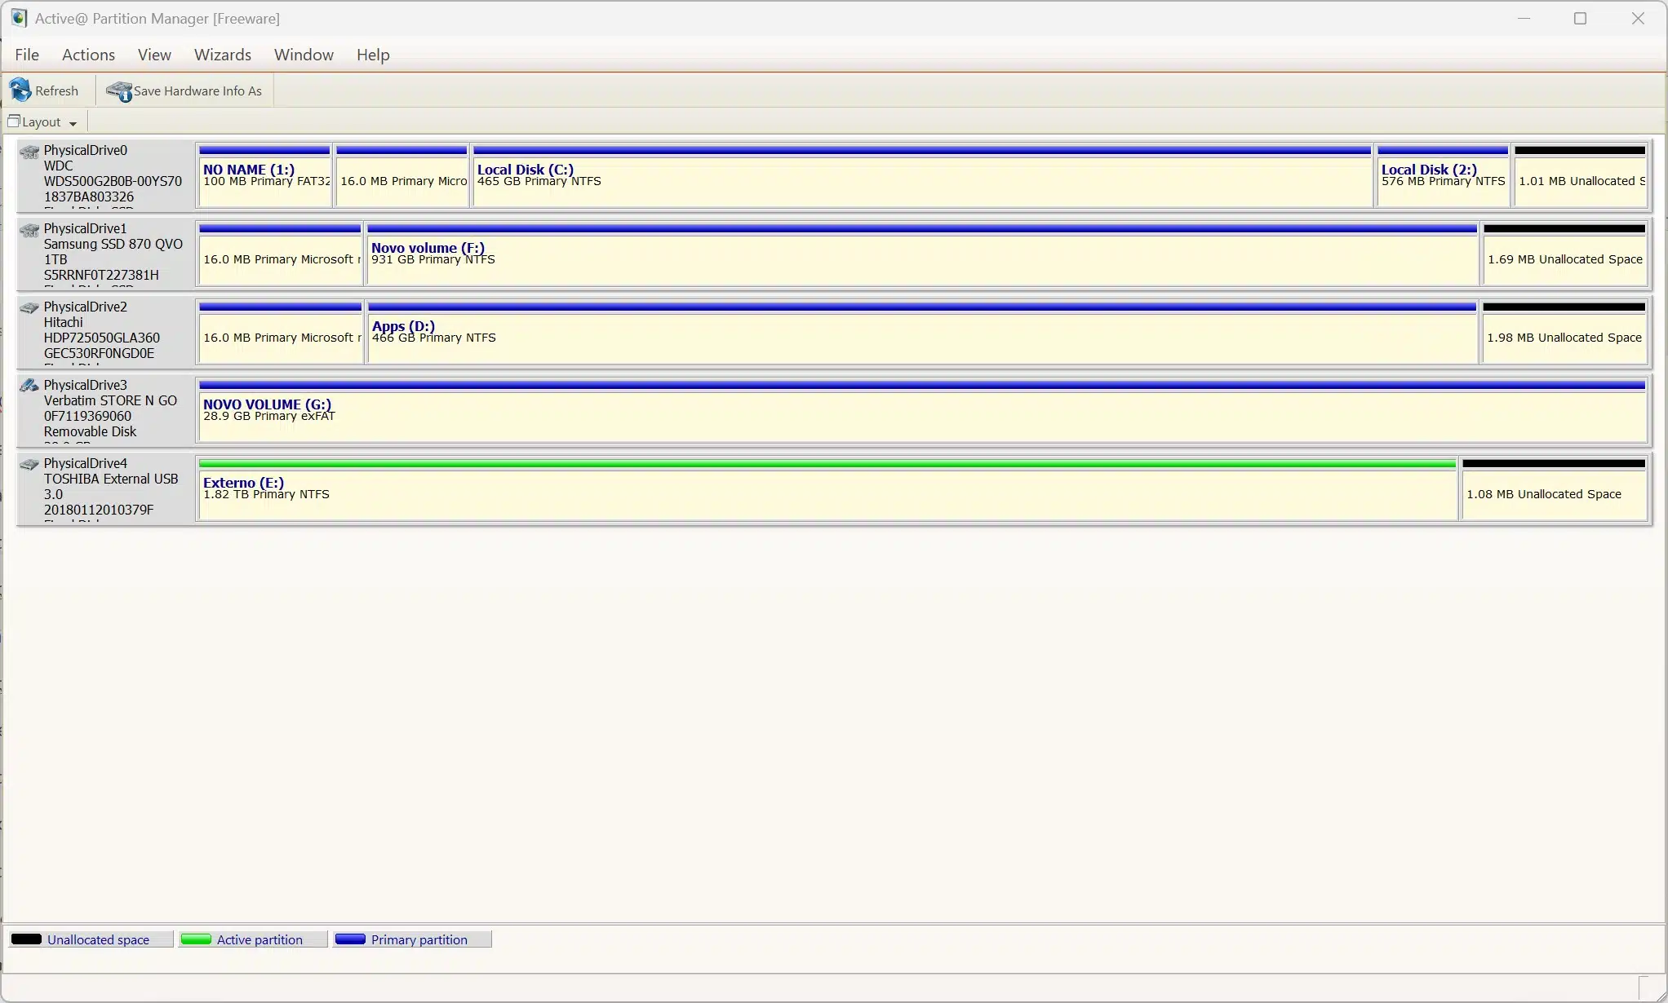This screenshot has width=1668, height=1003.
Task: Select Local Disk (C:) 465 GB partition
Action: [x=922, y=175]
